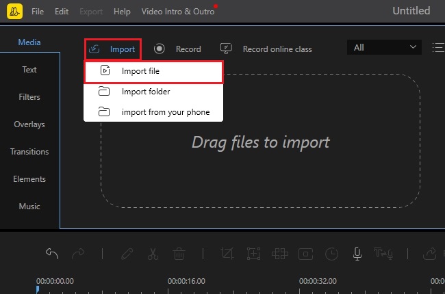The width and height of the screenshot is (445, 294).
Task: Click the Undo arrow icon
Action: pos(52,254)
